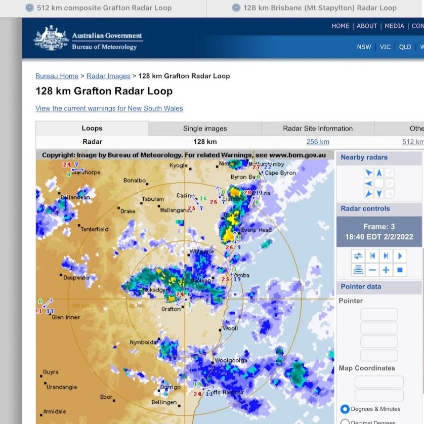Click first Map Coordinates field
This screenshot has height=424, width=424.
click(x=379, y=382)
